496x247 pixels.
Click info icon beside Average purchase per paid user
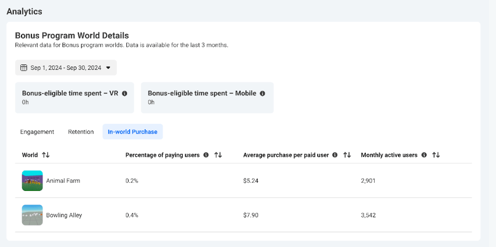335,155
